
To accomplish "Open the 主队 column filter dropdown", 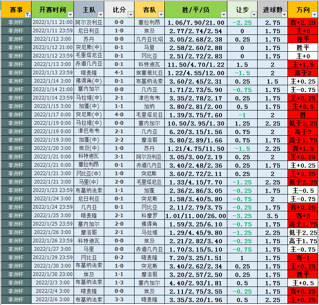I will click(100, 15).
